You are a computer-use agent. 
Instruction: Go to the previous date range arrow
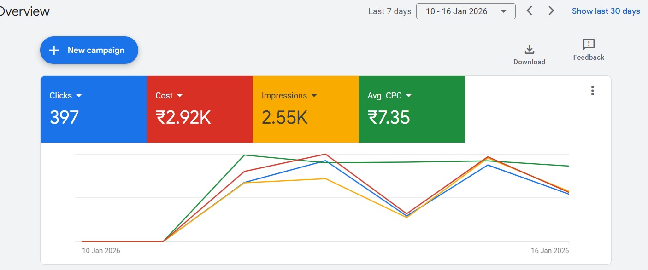[530, 11]
